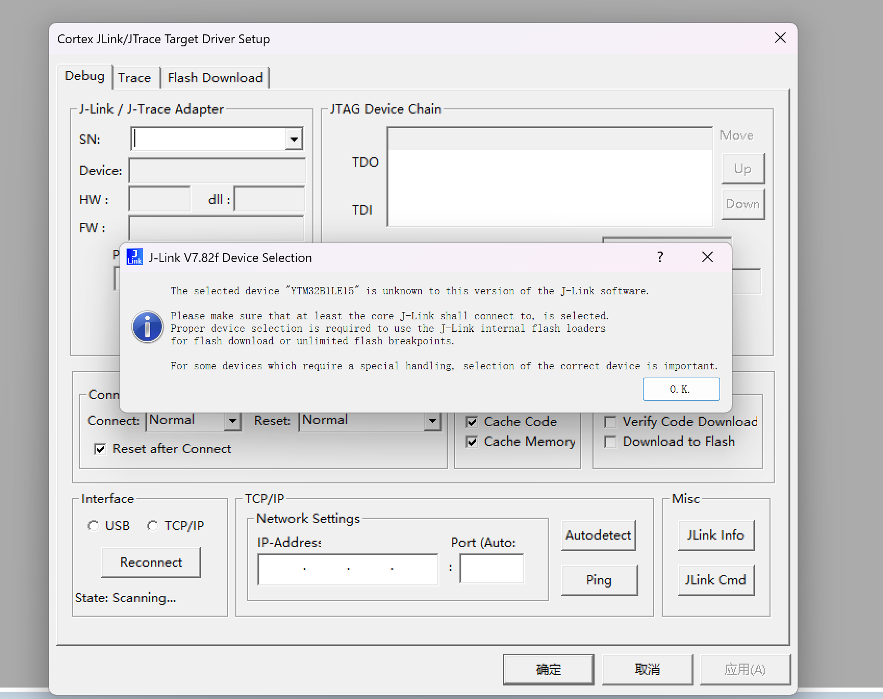Image resolution: width=883 pixels, height=699 pixels.
Task: Enable the Download to Flash checkbox
Action: pyautogui.click(x=610, y=442)
